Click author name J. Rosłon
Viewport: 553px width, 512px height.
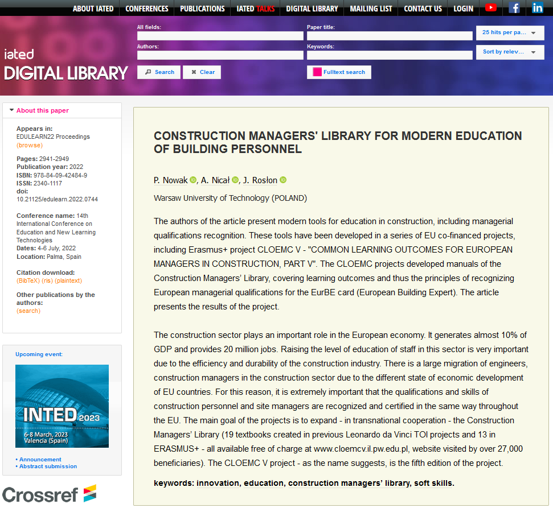260,180
